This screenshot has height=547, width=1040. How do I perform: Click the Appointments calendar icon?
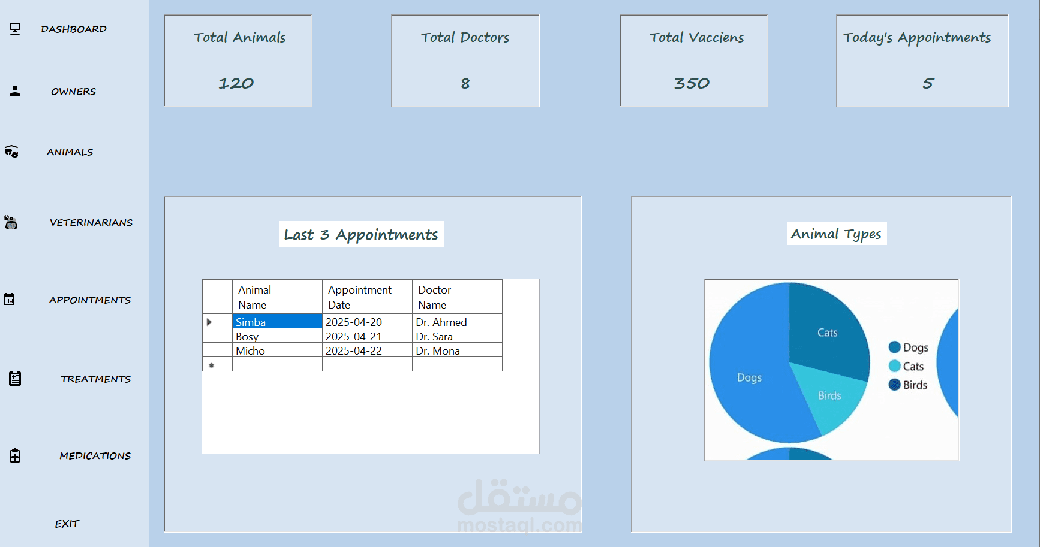pyautogui.click(x=9, y=299)
